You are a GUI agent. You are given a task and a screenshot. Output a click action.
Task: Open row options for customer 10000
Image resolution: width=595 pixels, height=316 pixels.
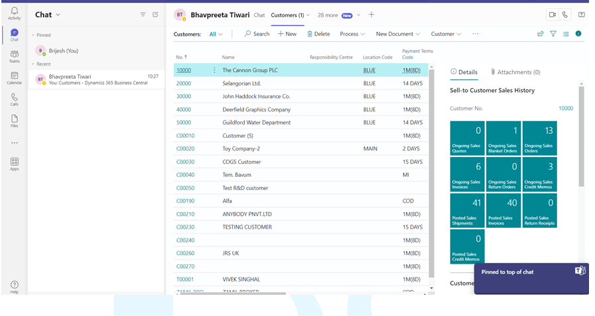214,70
